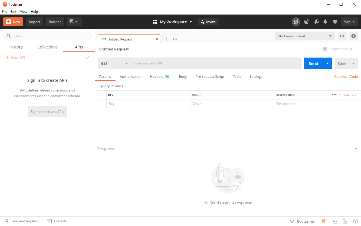Click the request URL input field
The height and width of the screenshot is (226, 361).
[x=216, y=63]
